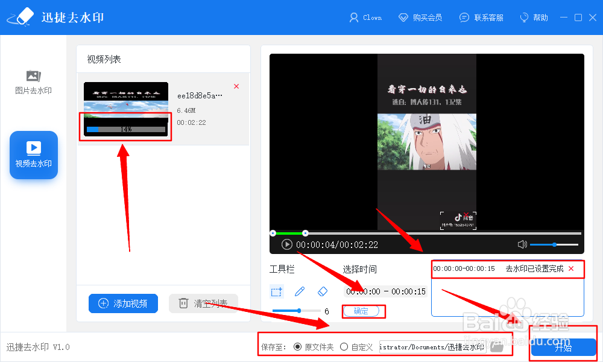Minimize the application window
Screen dimensions: 603x362
(564, 17)
